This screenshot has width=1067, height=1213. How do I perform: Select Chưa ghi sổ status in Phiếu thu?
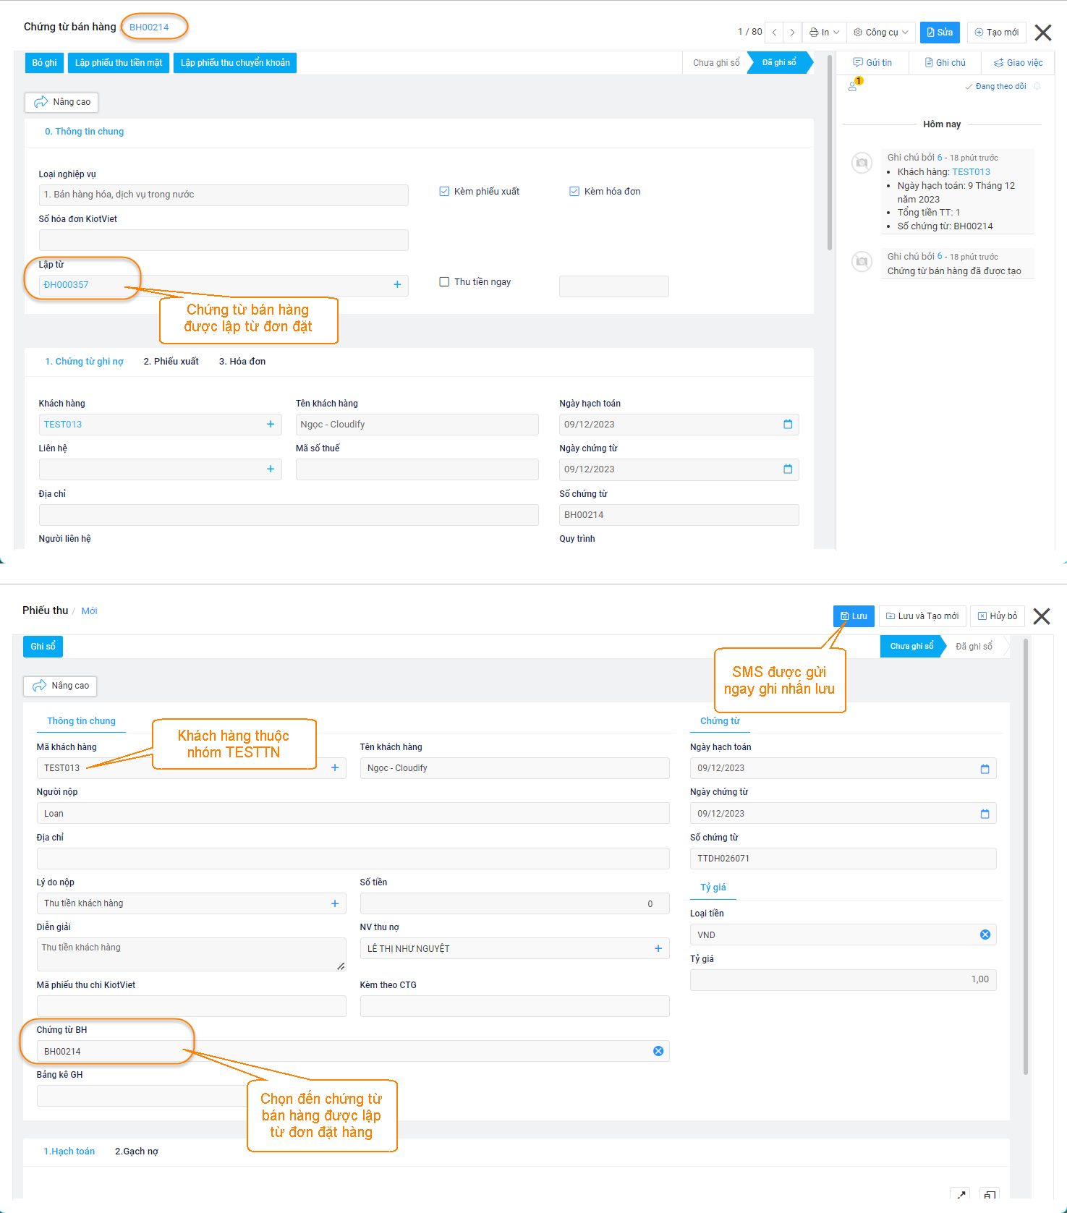click(x=911, y=647)
